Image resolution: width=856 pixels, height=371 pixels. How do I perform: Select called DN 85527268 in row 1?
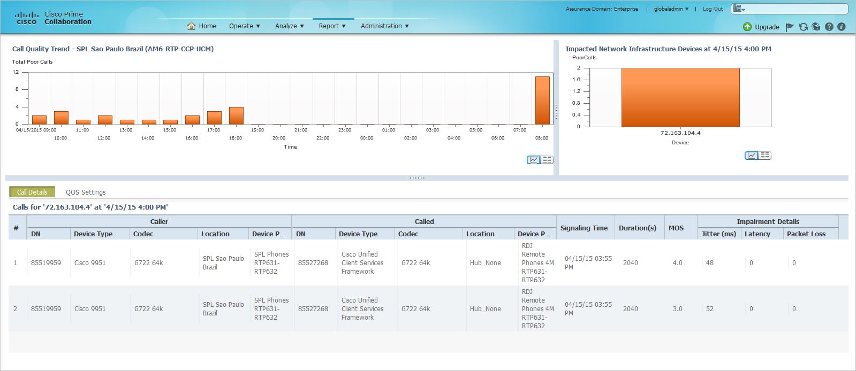[x=313, y=263]
